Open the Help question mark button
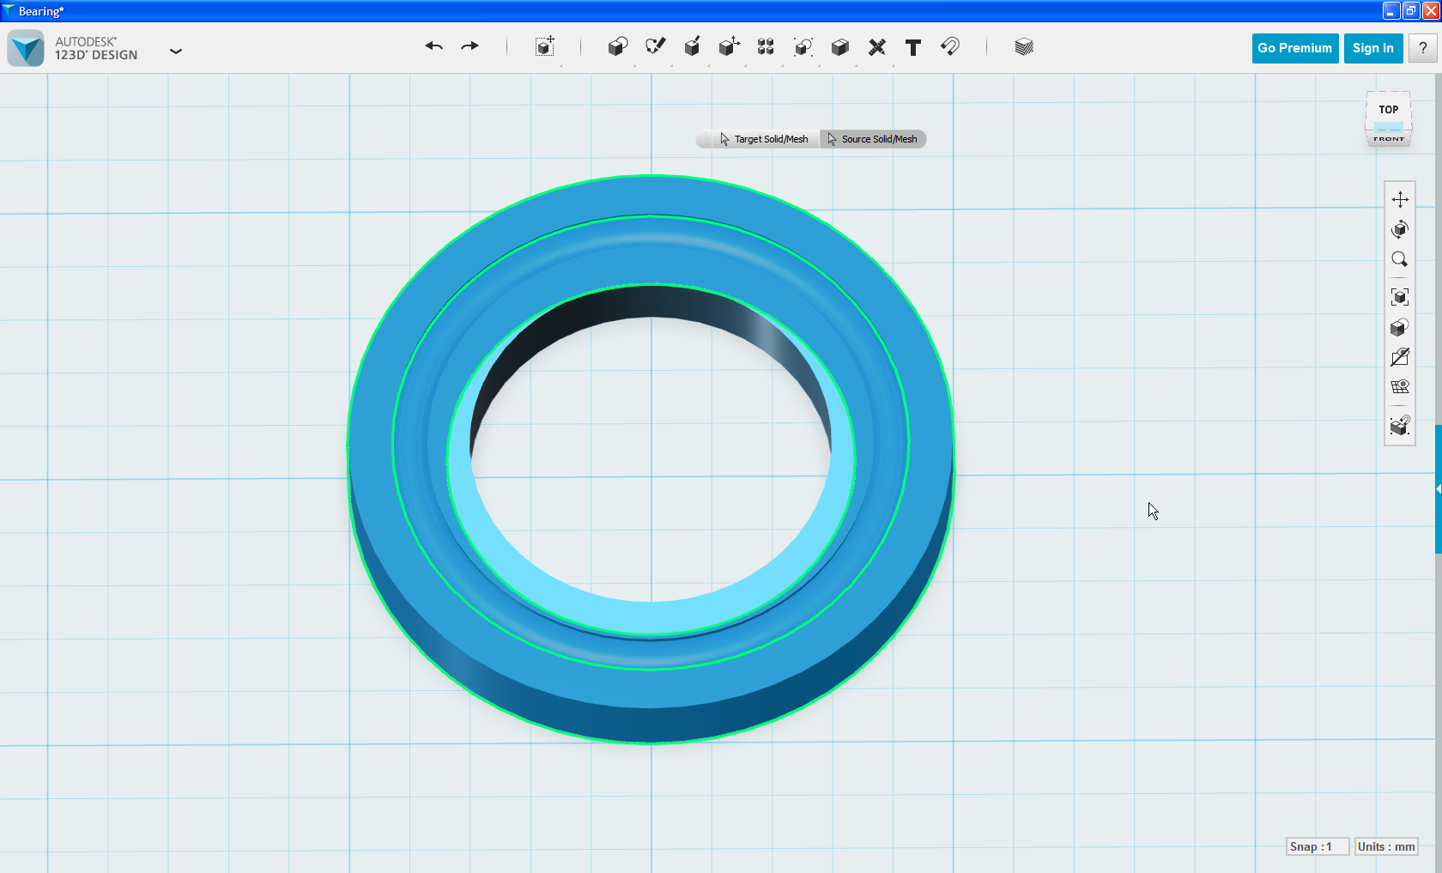The width and height of the screenshot is (1442, 873). [x=1423, y=48]
